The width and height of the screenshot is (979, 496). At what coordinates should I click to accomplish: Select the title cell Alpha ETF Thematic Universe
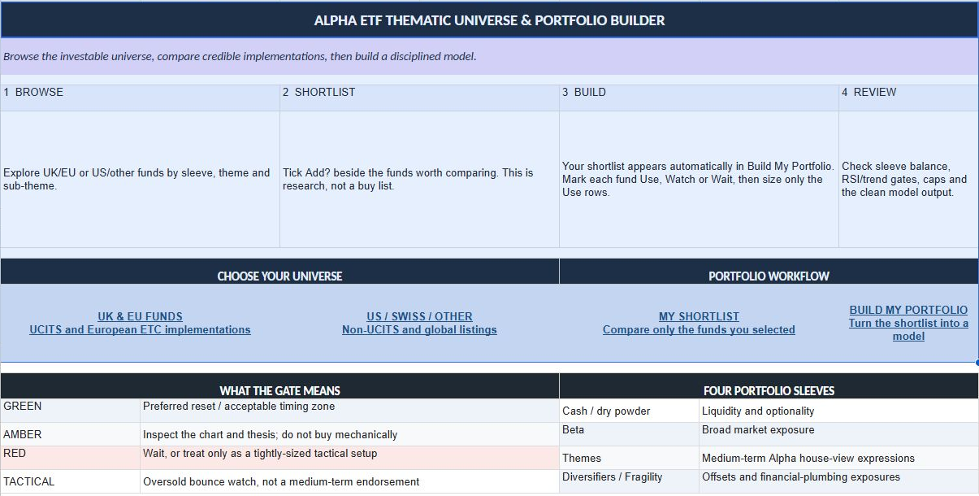pos(489,20)
